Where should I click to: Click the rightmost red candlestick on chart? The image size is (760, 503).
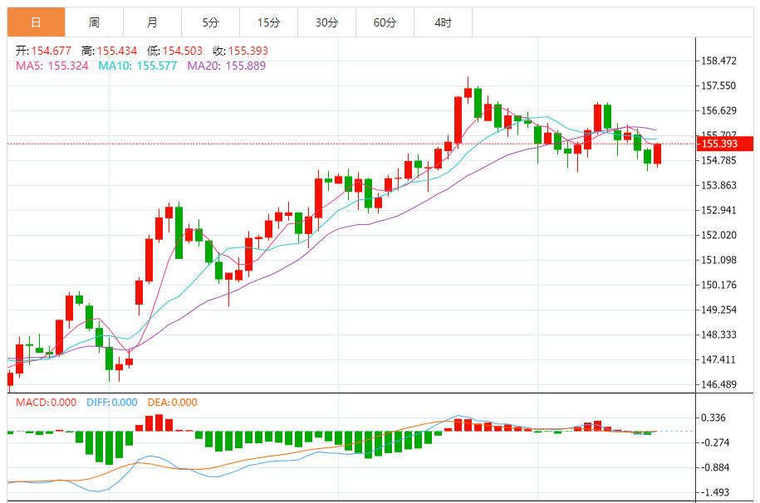coord(658,154)
